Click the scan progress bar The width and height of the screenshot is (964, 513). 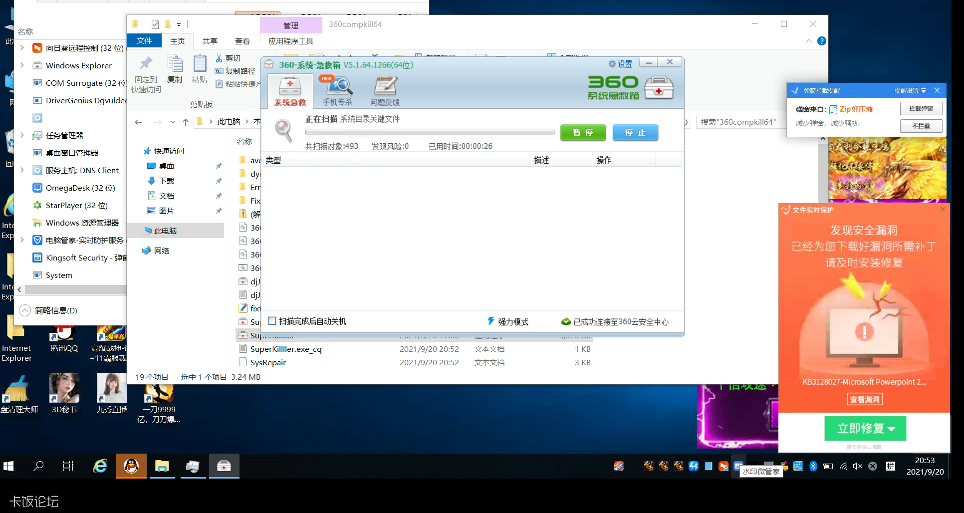click(x=430, y=132)
